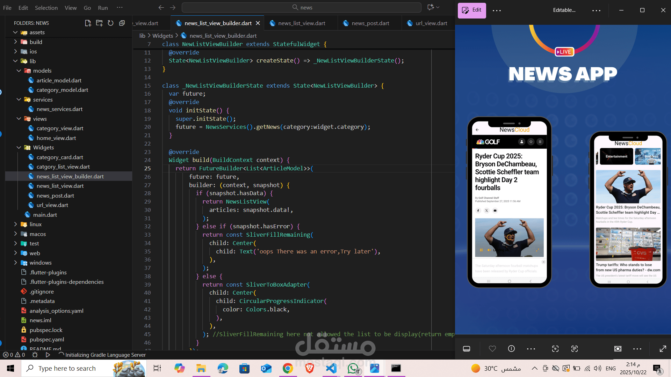Viewport: 671px width, 377px height.
Task: Expand the windows folder
Action: tap(15, 263)
